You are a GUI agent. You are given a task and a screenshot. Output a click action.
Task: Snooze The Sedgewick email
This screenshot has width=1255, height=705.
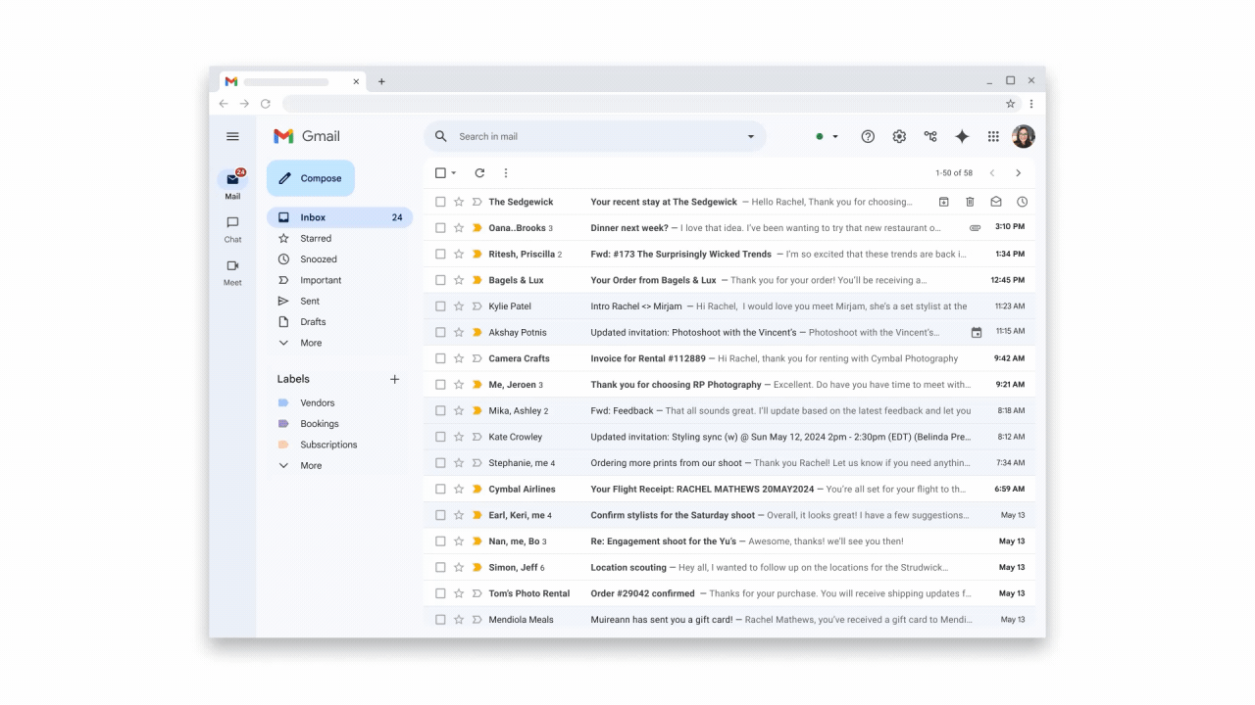point(1022,202)
